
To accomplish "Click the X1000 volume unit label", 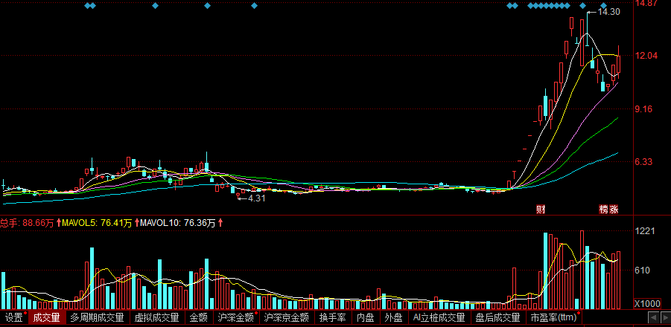I will [x=647, y=303].
